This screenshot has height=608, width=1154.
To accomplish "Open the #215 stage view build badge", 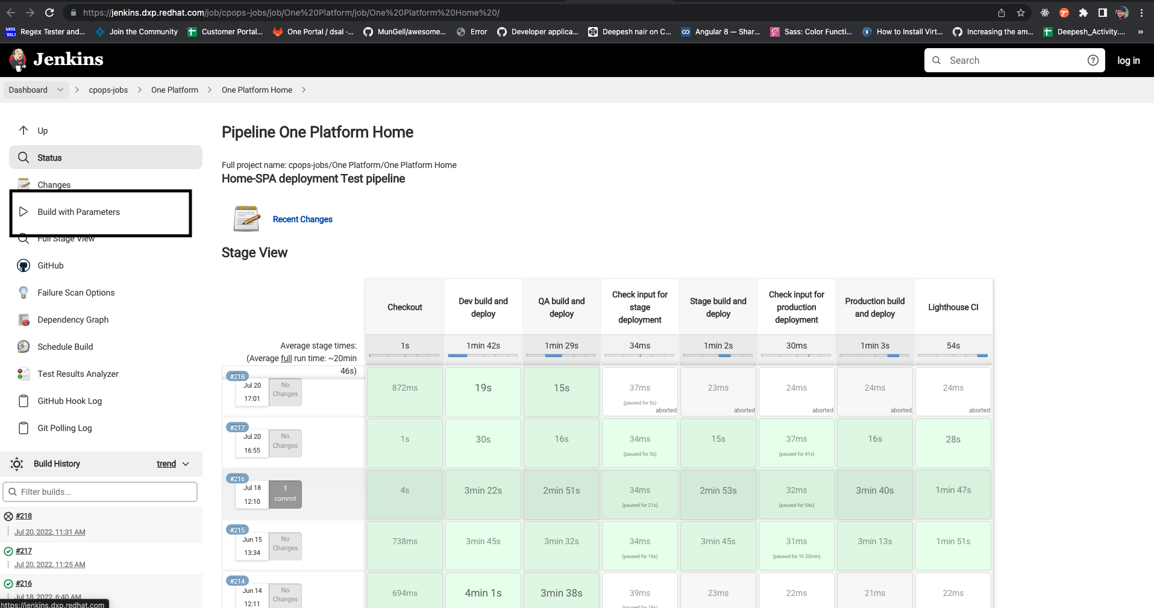I will point(237,530).
